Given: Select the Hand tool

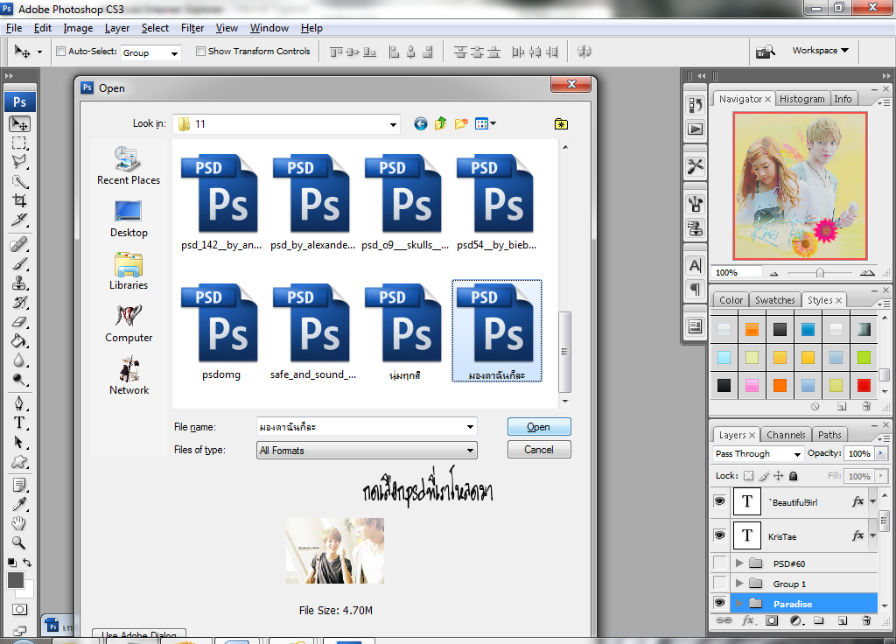Looking at the screenshot, I should 19,523.
